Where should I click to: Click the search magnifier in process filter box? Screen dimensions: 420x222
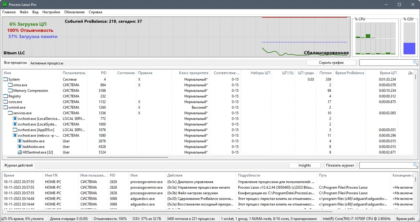[x=415, y=62]
